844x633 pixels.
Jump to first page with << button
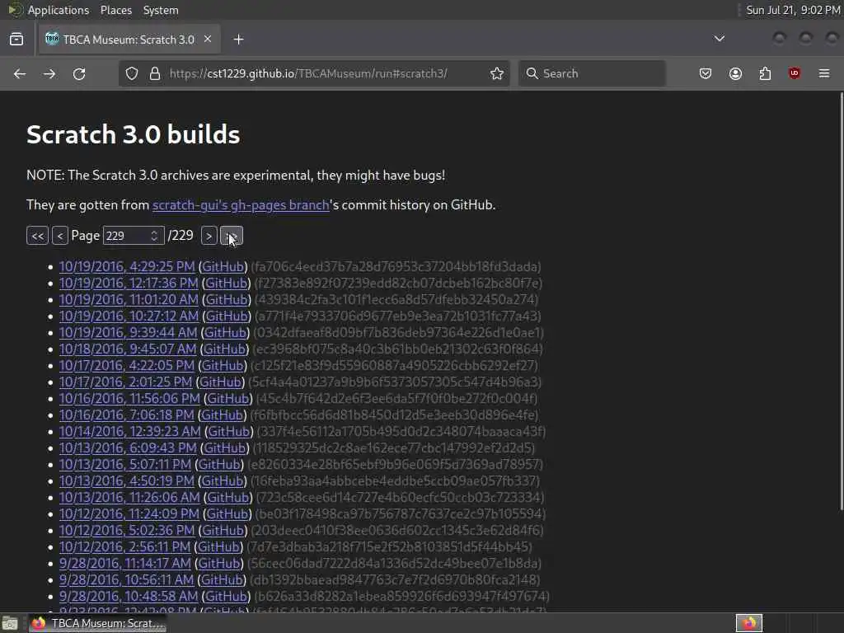[38, 236]
